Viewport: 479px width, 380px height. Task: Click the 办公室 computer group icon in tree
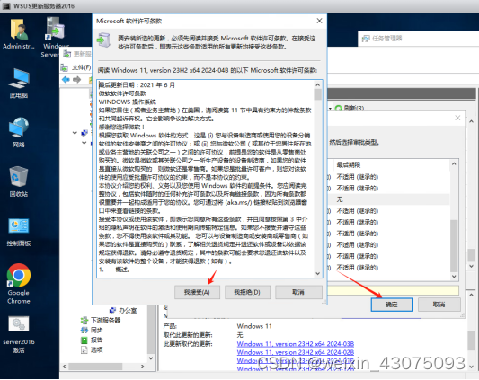tap(112, 310)
